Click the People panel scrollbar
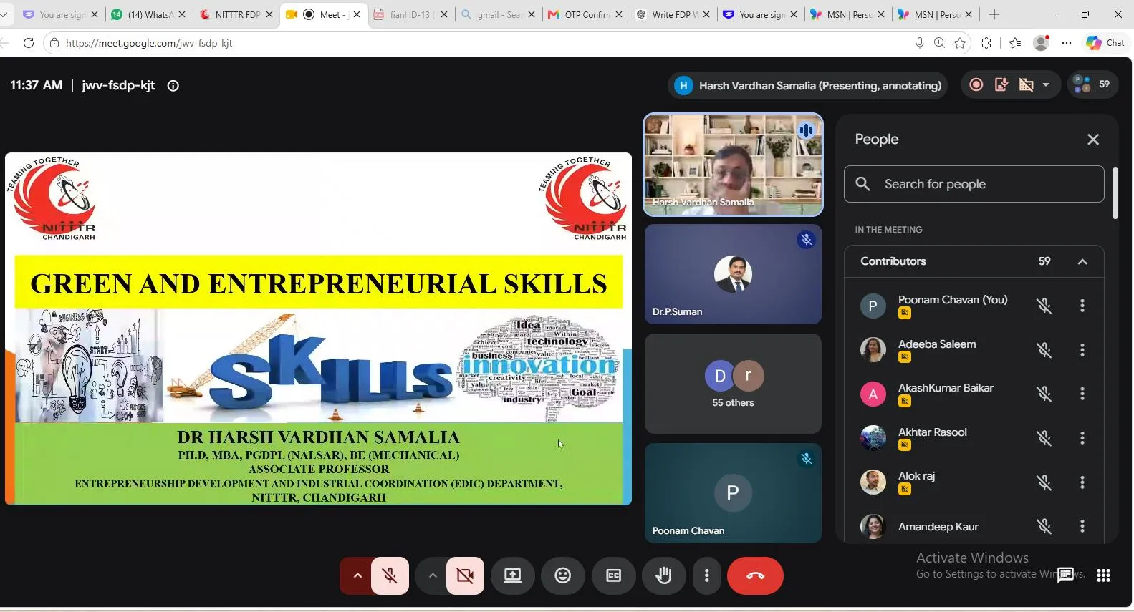The height and width of the screenshot is (612, 1134). [1115, 193]
